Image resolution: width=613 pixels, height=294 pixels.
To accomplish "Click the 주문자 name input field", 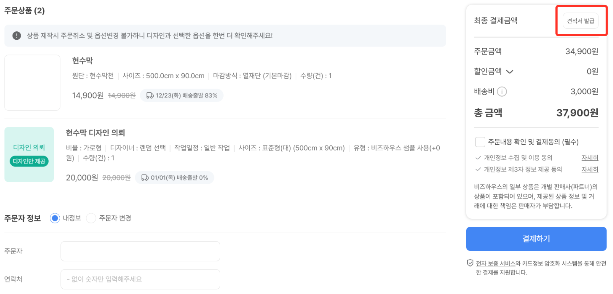I will point(140,251).
